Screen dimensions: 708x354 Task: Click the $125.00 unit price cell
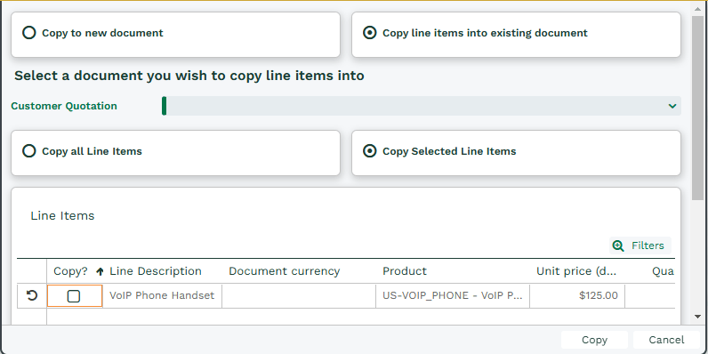coord(577,296)
